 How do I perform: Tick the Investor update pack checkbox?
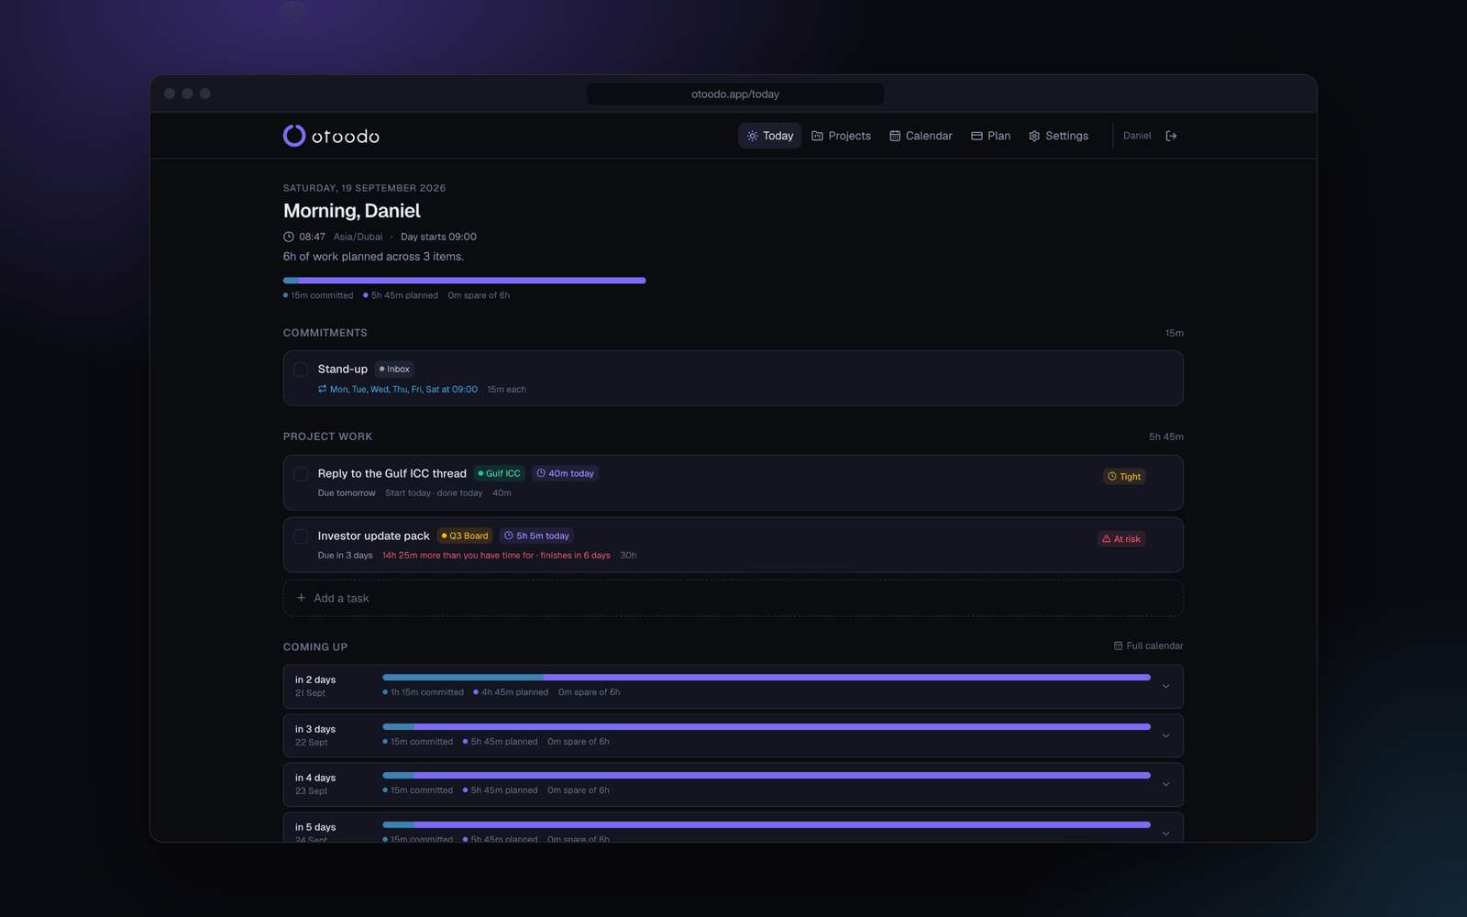[x=301, y=536]
